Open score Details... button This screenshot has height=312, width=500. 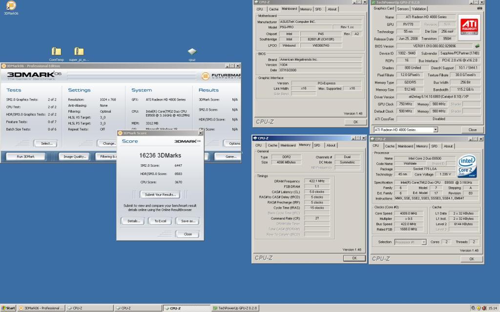(x=134, y=221)
